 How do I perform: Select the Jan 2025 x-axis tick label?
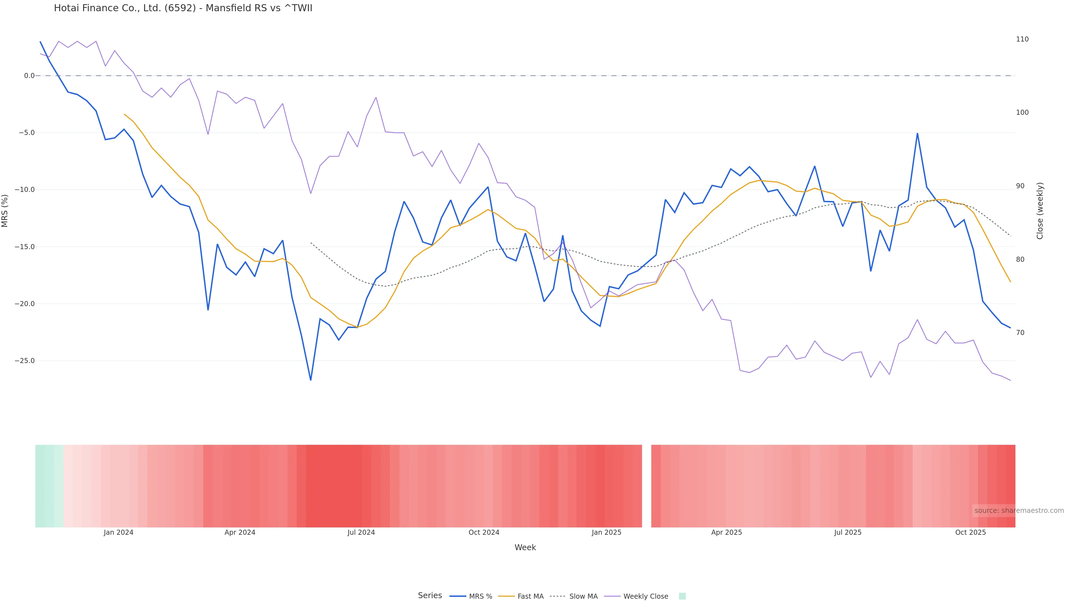tap(606, 532)
